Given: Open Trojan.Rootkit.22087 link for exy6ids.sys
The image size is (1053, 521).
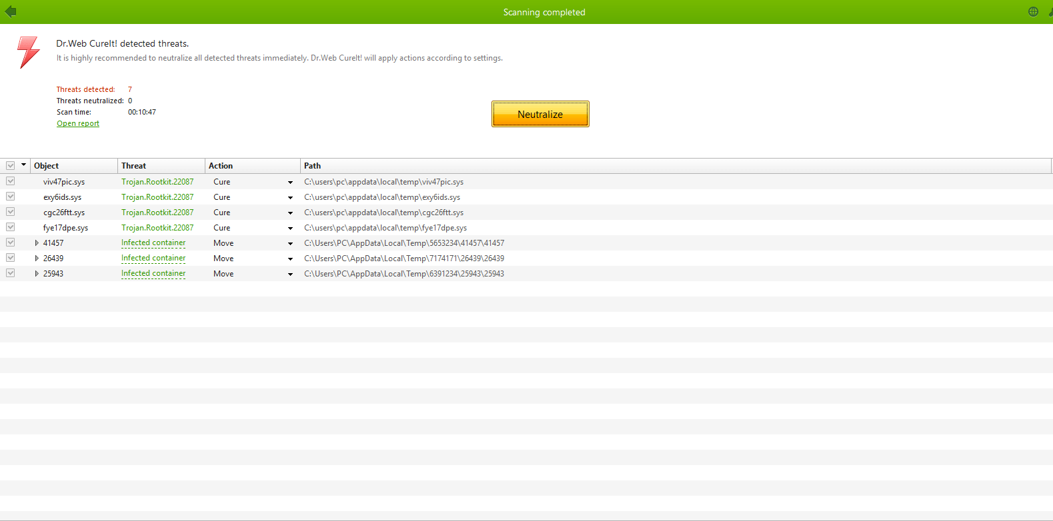Looking at the screenshot, I should [157, 197].
